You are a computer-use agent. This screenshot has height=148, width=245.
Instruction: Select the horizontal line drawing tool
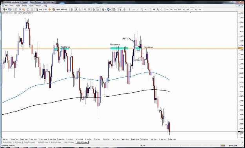coord(134,9)
